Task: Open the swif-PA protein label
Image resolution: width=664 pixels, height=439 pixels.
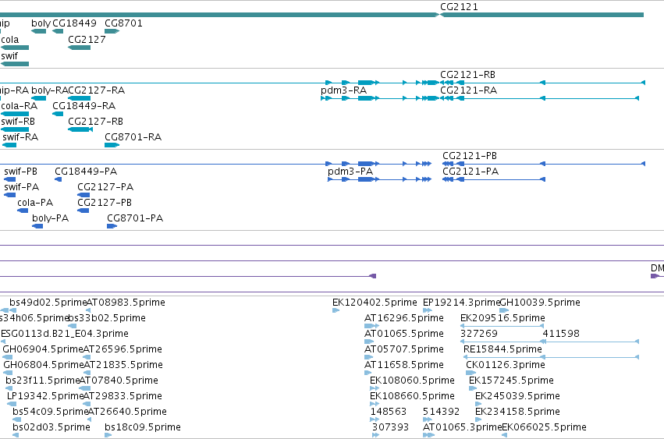Action: (x=22, y=187)
